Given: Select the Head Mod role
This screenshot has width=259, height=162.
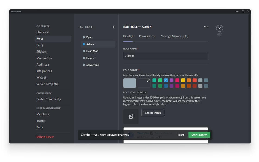Looking at the screenshot, I should tap(98, 51).
